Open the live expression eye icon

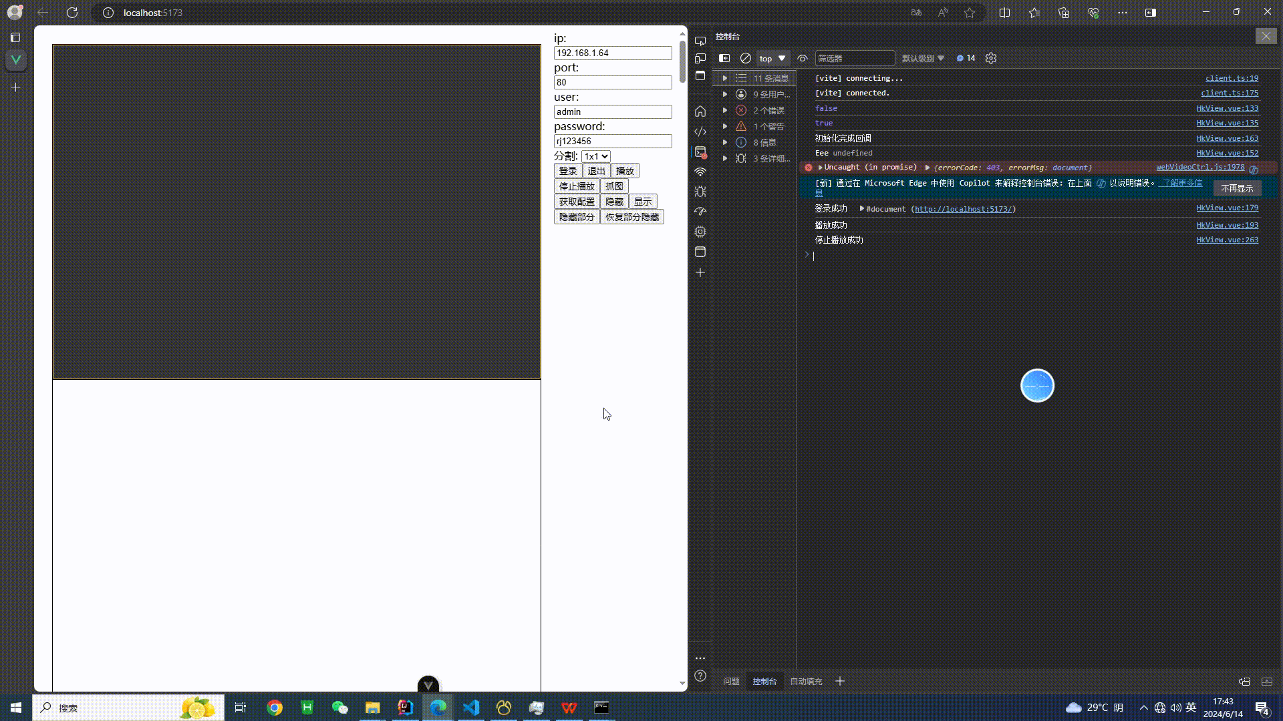click(x=803, y=58)
